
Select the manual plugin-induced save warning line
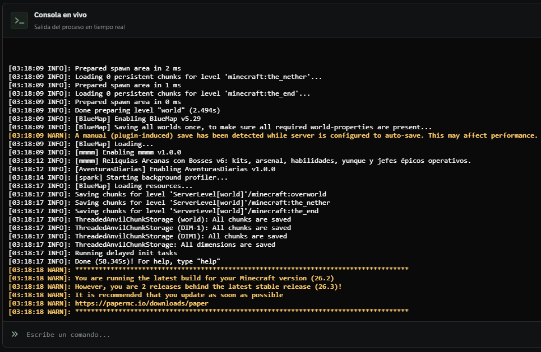[273, 135]
